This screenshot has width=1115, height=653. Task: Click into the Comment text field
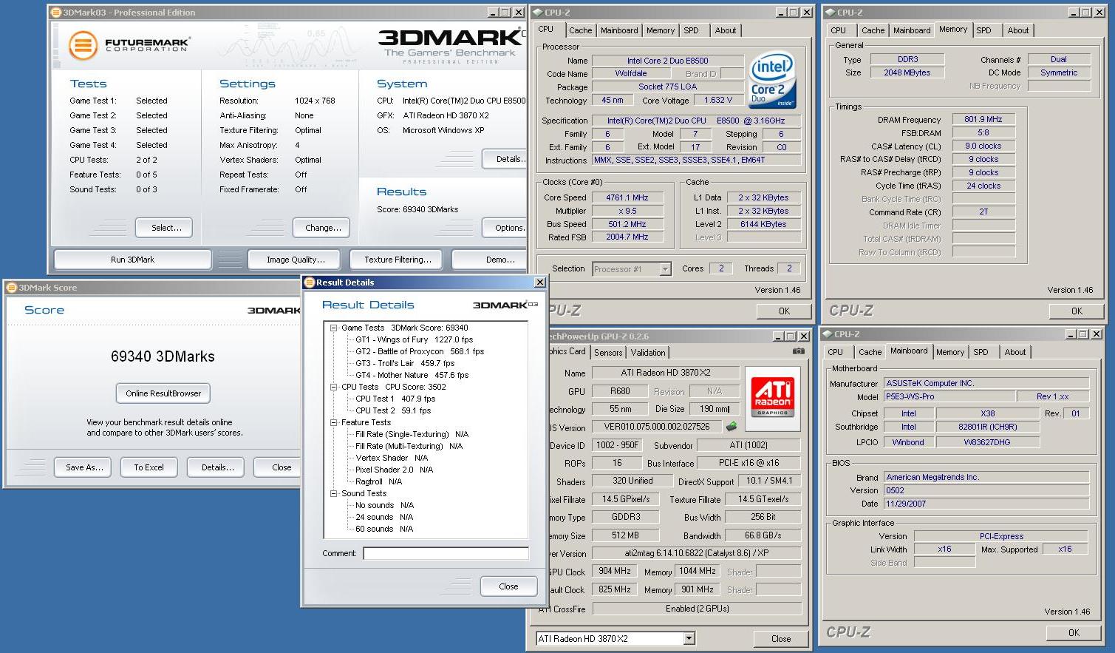pos(446,553)
